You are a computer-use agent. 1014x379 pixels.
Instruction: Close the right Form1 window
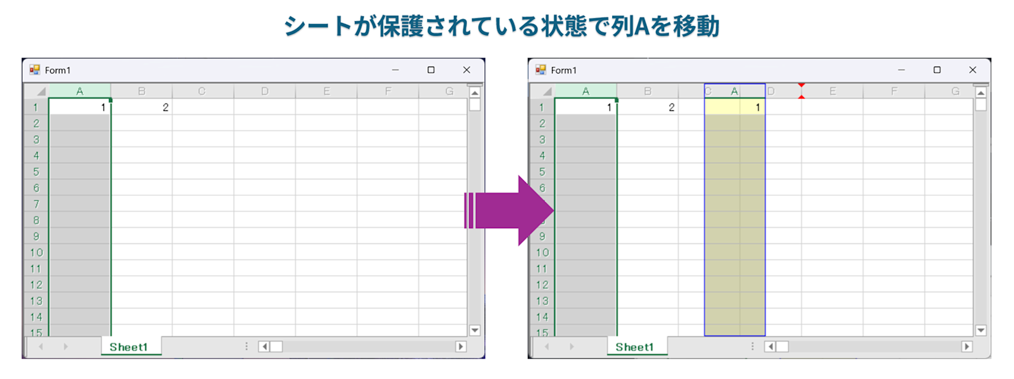(x=972, y=70)
